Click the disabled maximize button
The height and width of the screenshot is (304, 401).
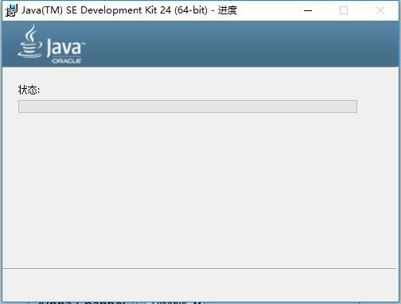click(x=344, y=10)
